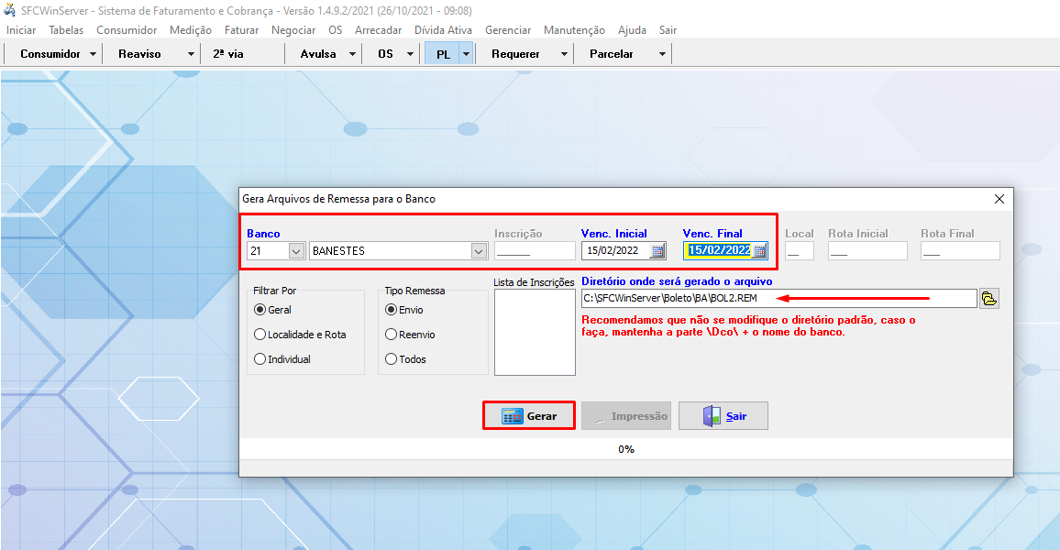
Task: Open the Faturar menu
Action: click(241, 30)
